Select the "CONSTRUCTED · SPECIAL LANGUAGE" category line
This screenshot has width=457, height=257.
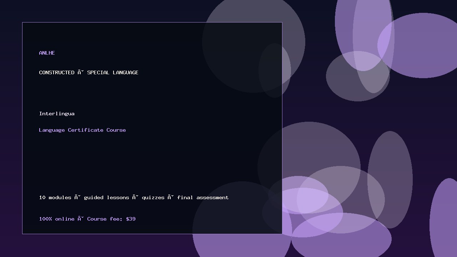pos(89,72)
